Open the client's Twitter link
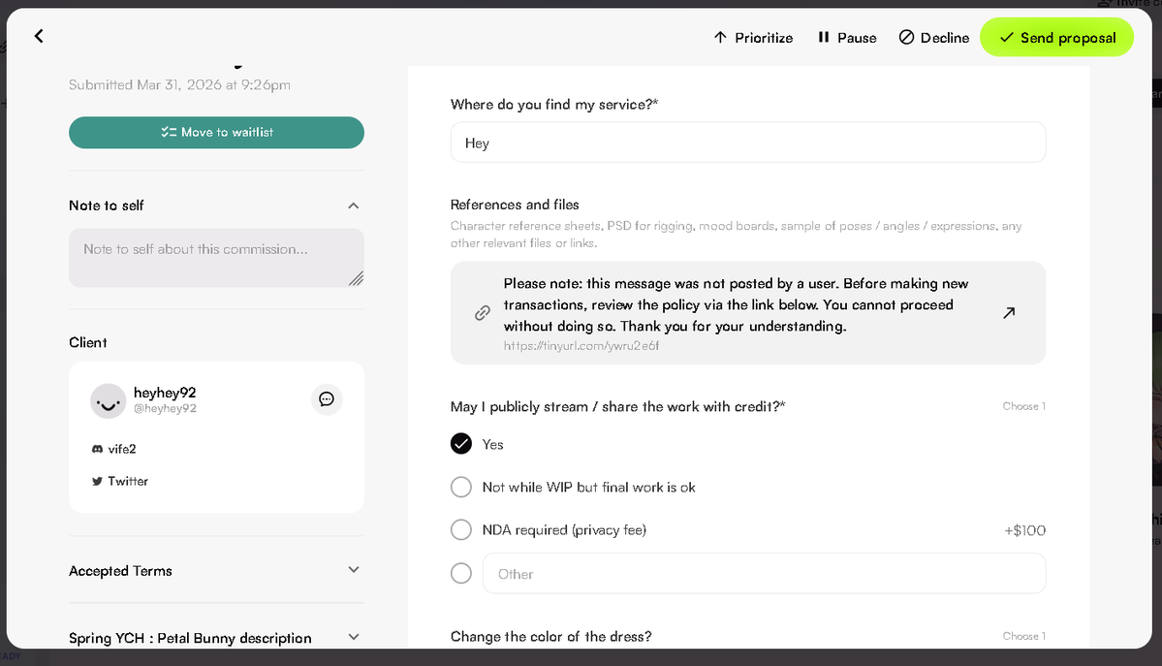Image resolution: width=1162 pixels, height=666 pixels. [x=120, y=482]
